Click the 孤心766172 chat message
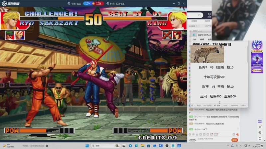This screenshot has height=149, width=266. click(214, 118)
